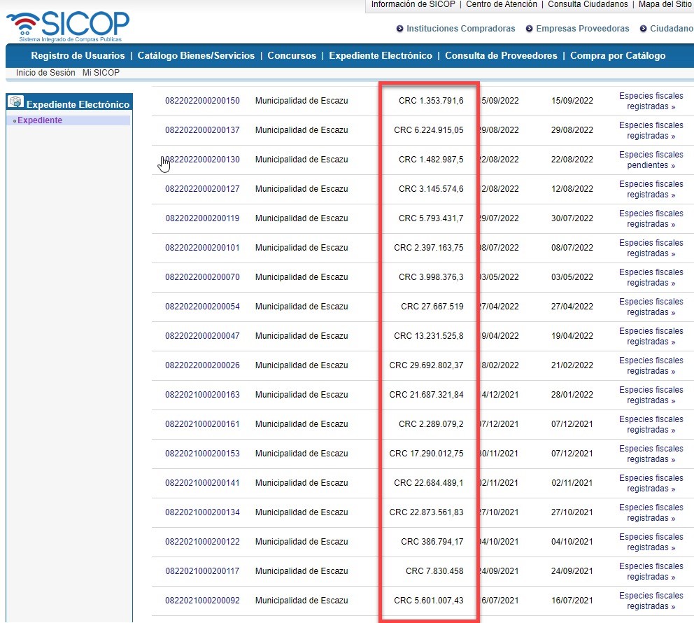
Task: Go to Instituciones Compradoras
Action: click(461, 29)
